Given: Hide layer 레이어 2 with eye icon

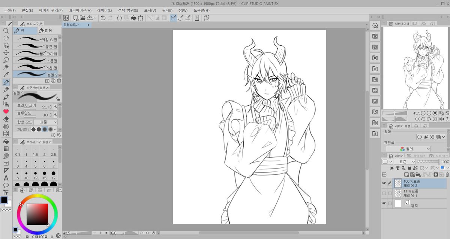Looking at the screenshot, I should point(384,183).
